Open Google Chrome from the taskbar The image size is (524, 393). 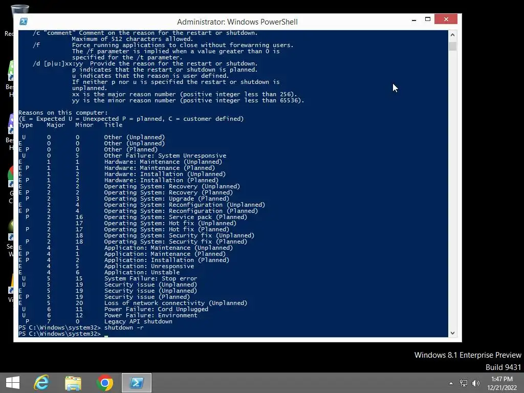(x=104, y=383)
